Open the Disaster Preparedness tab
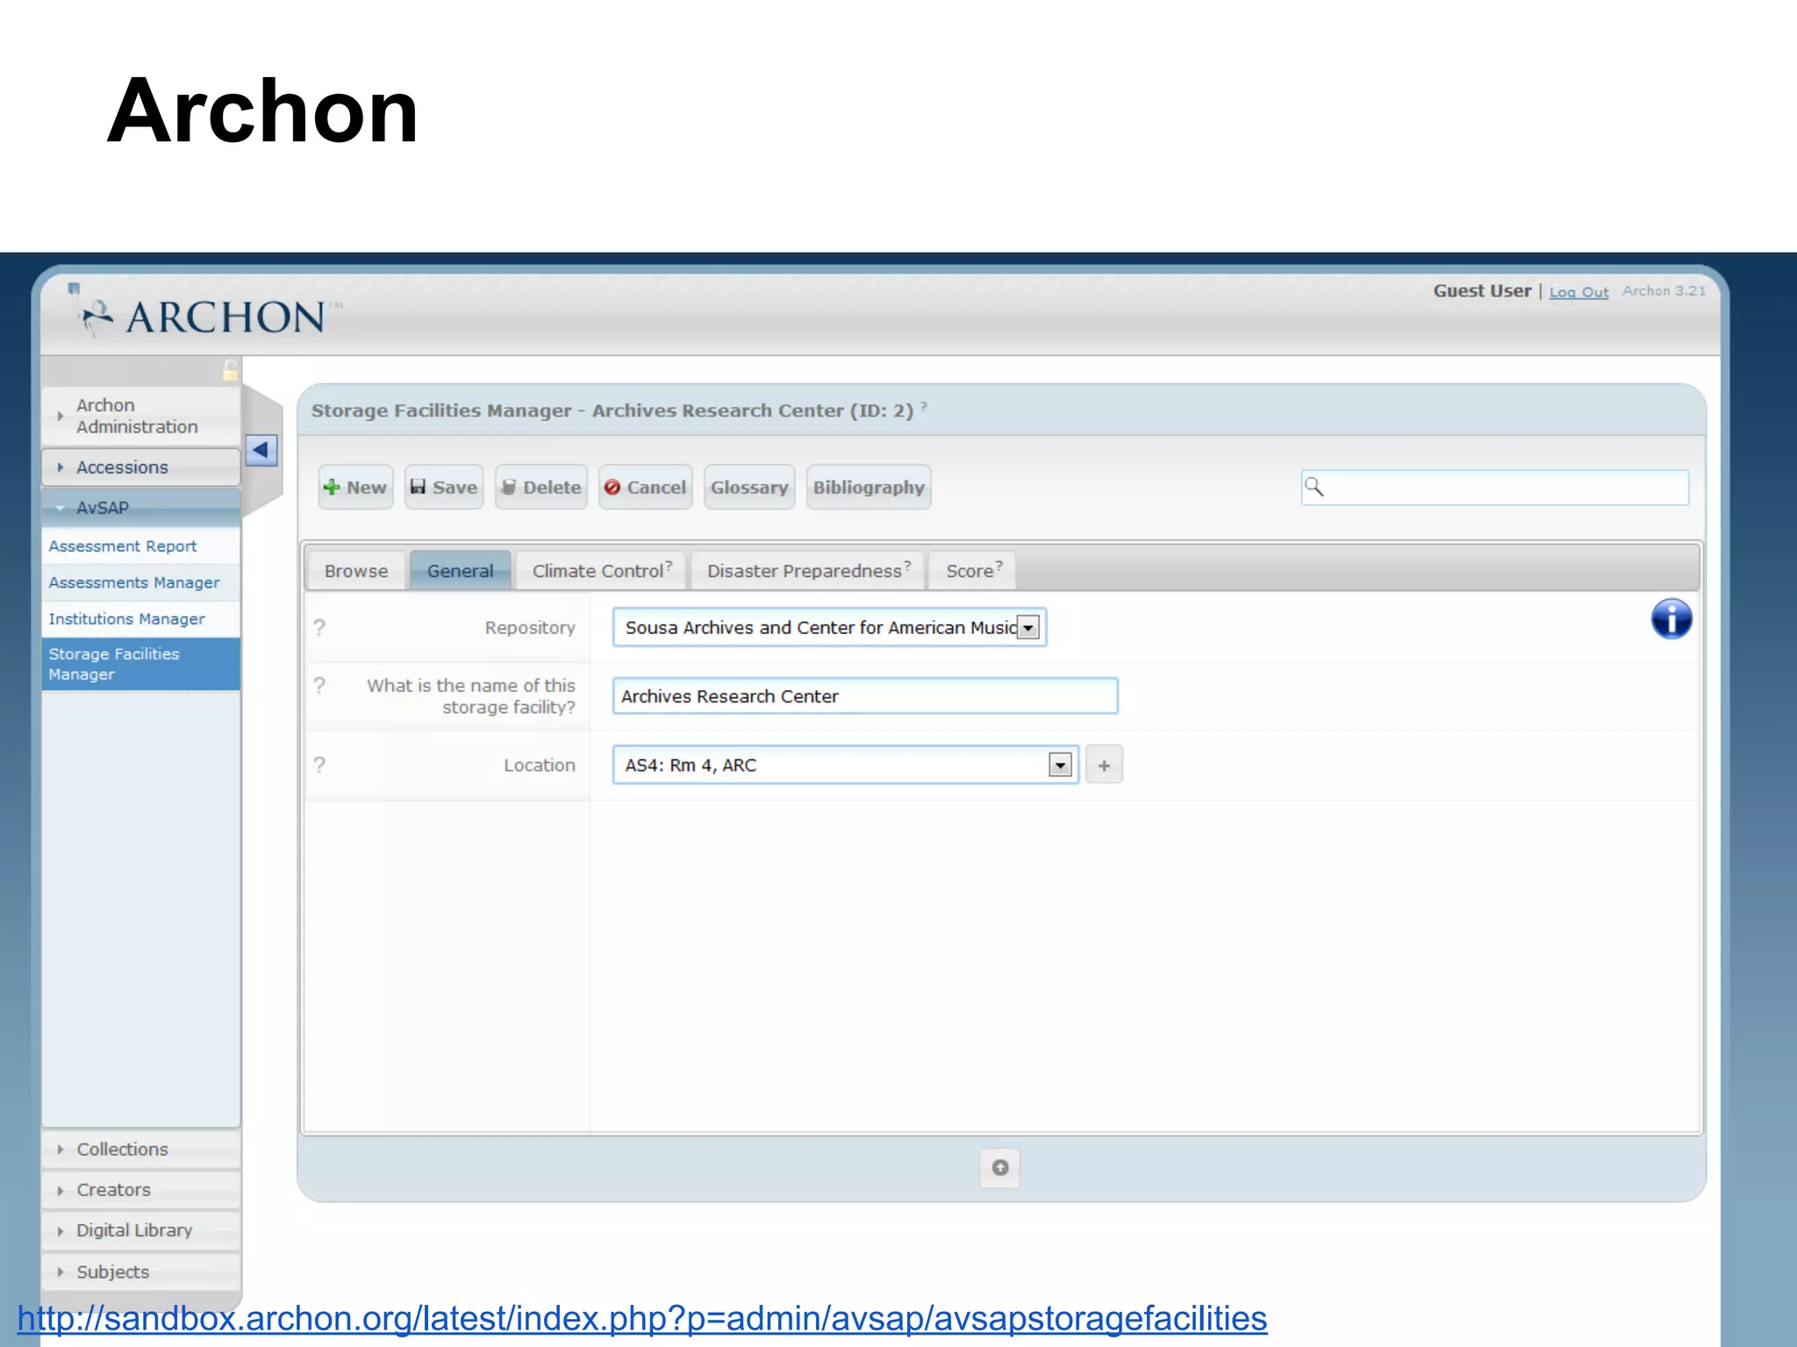 [808, 571]
